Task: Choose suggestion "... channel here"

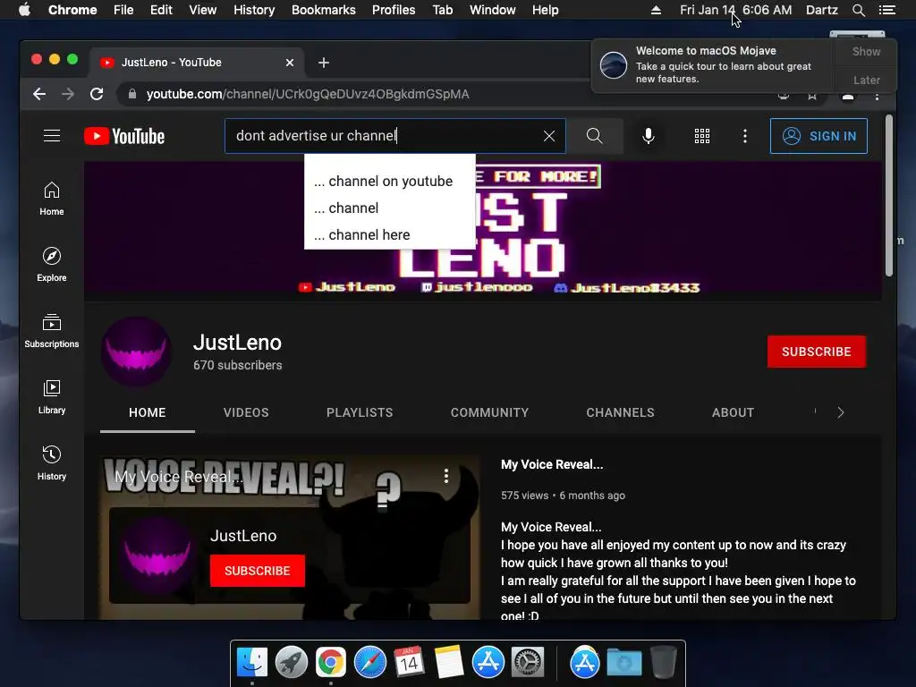Action: 390,235
